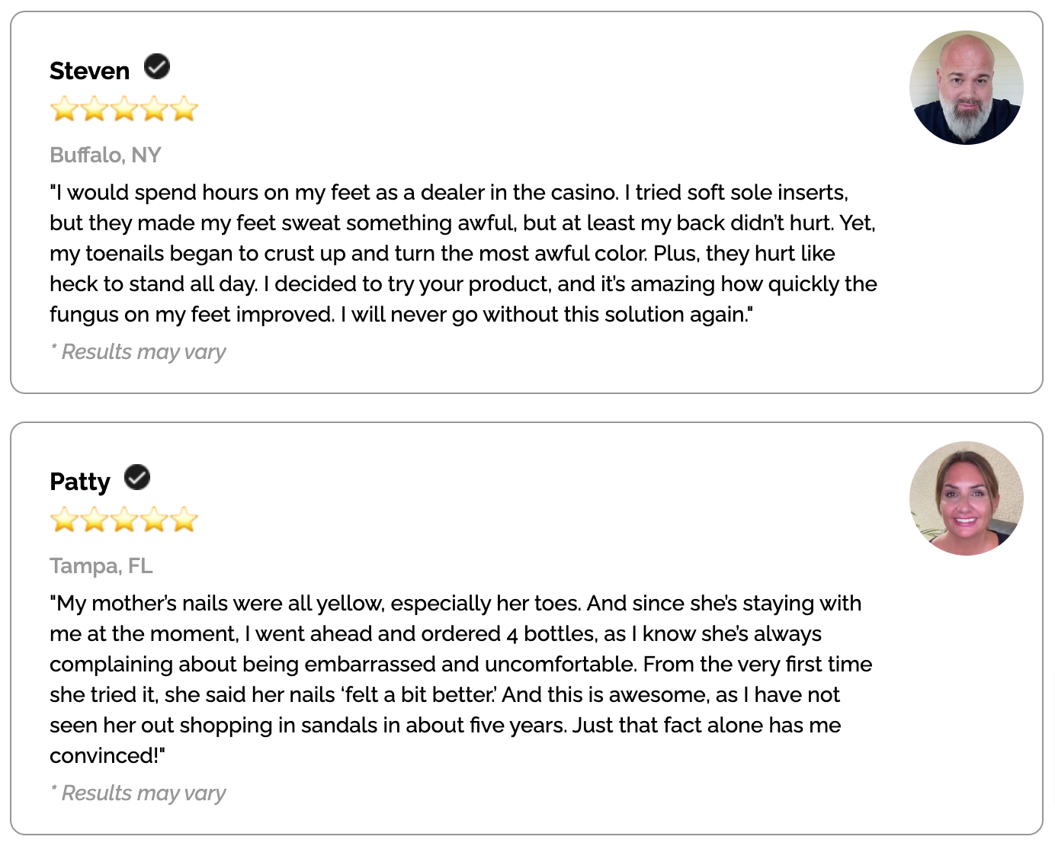
Task: Click the fourth star in Steven's rating
Action: pos(154,109)
